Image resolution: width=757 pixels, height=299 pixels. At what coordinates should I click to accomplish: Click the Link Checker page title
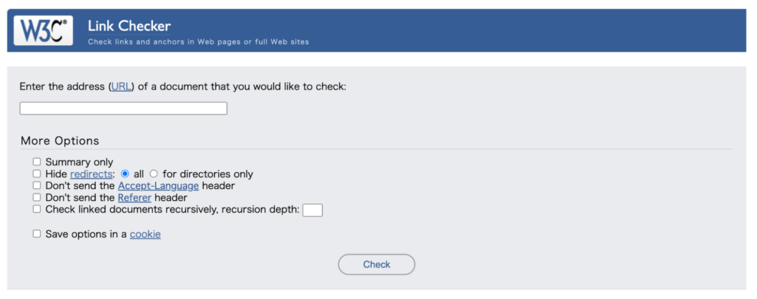coord(129,27)
